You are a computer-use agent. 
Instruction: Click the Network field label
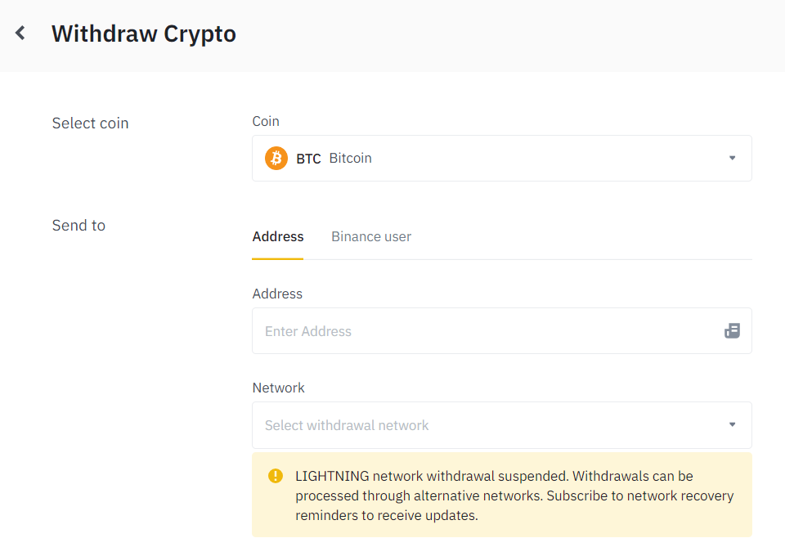coord(278,388)
